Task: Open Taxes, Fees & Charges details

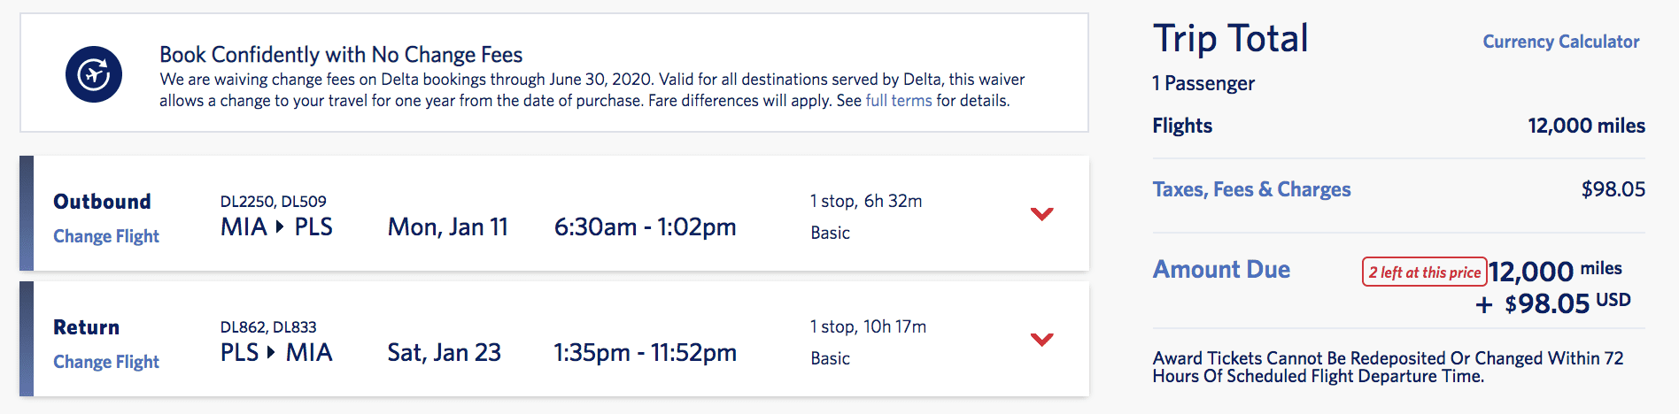Action: 1251,189
